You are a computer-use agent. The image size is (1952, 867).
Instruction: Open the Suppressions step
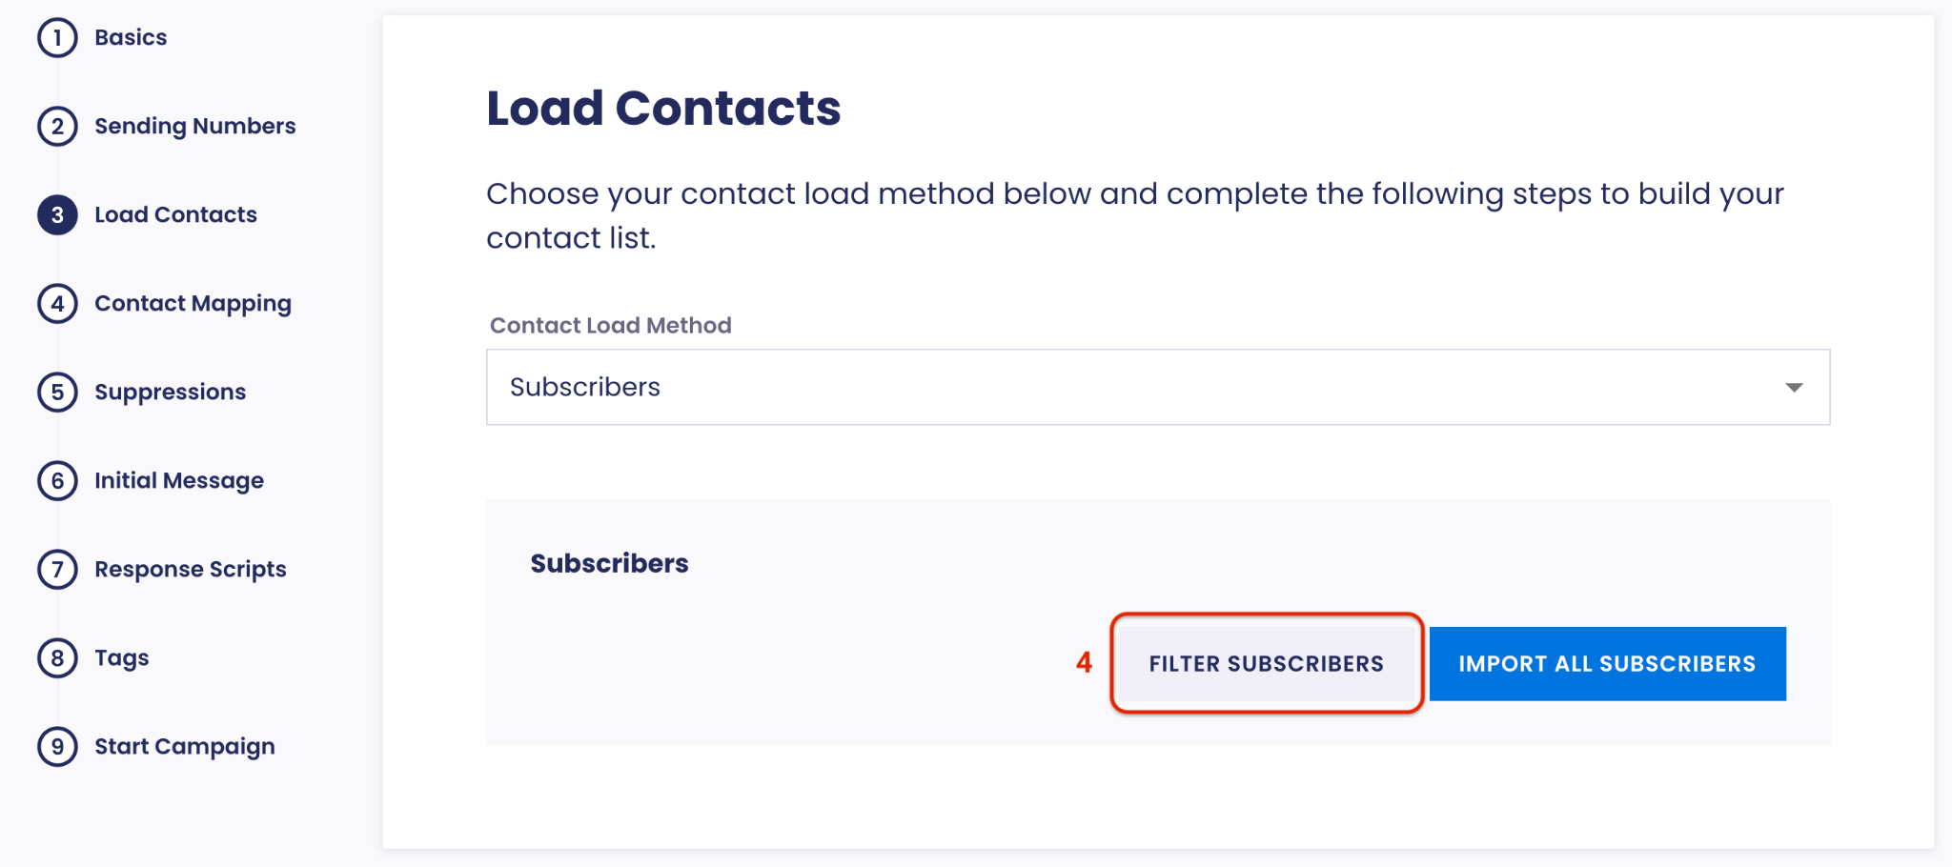click(x=170, y=393)
